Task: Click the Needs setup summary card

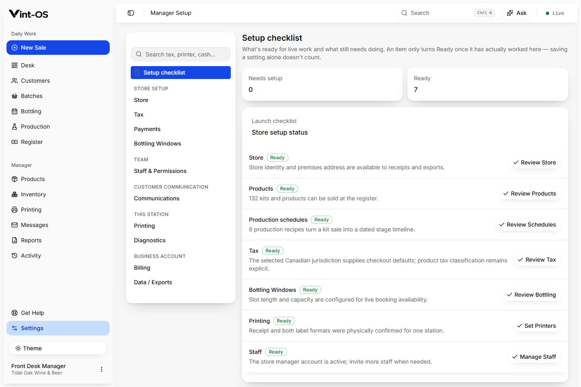Action: (322, 84)
